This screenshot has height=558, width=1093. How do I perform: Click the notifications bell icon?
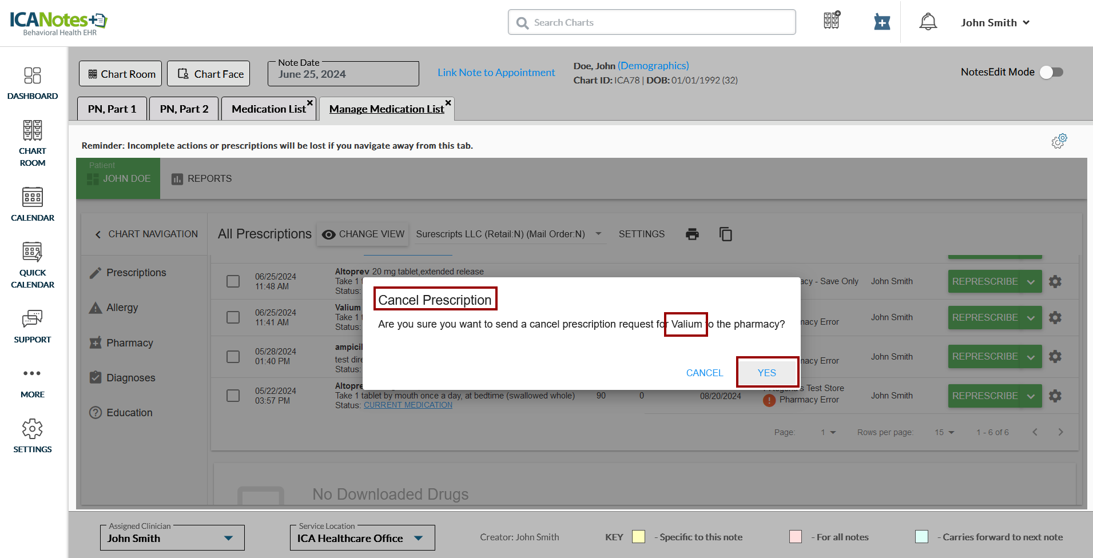[928, 22]
